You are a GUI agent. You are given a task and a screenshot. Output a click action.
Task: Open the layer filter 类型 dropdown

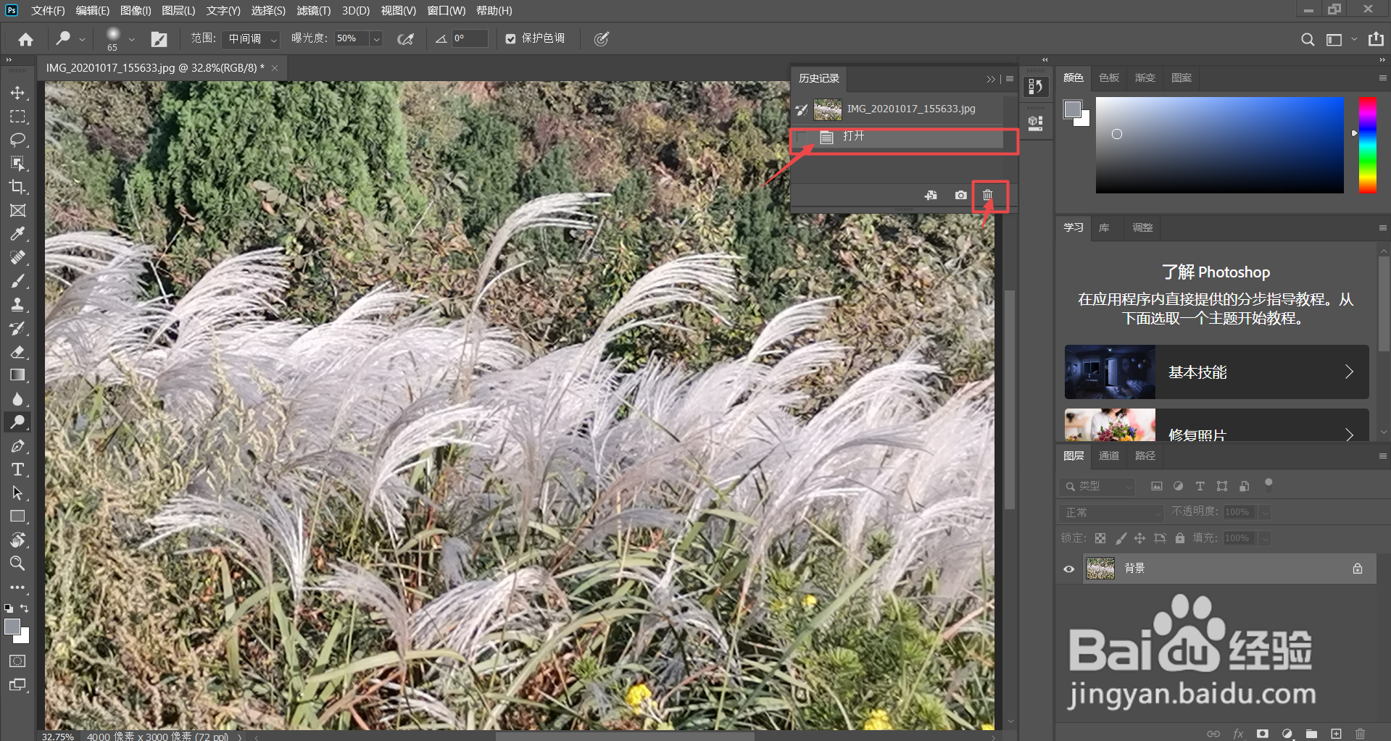(x=1097, y=486)
